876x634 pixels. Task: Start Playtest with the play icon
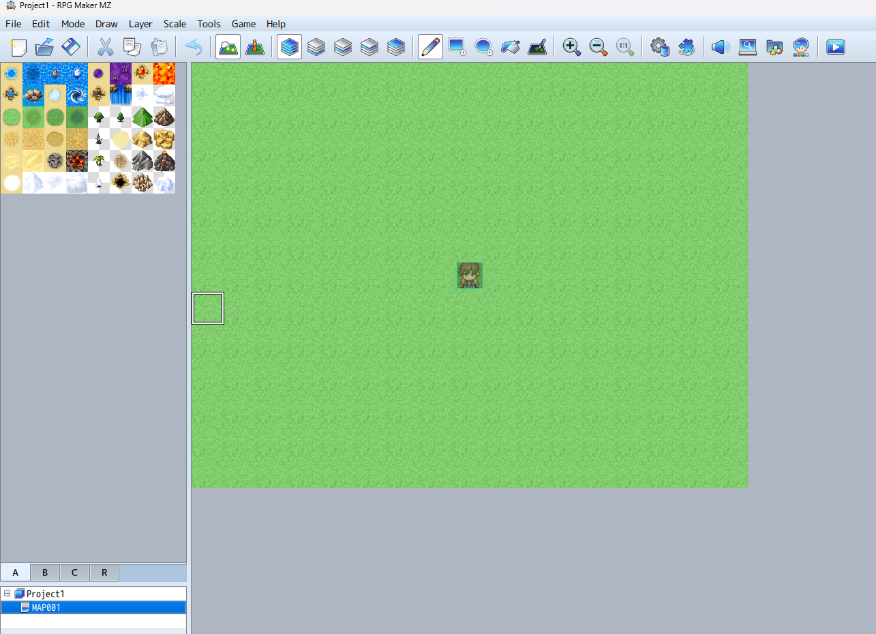(836, 47)
